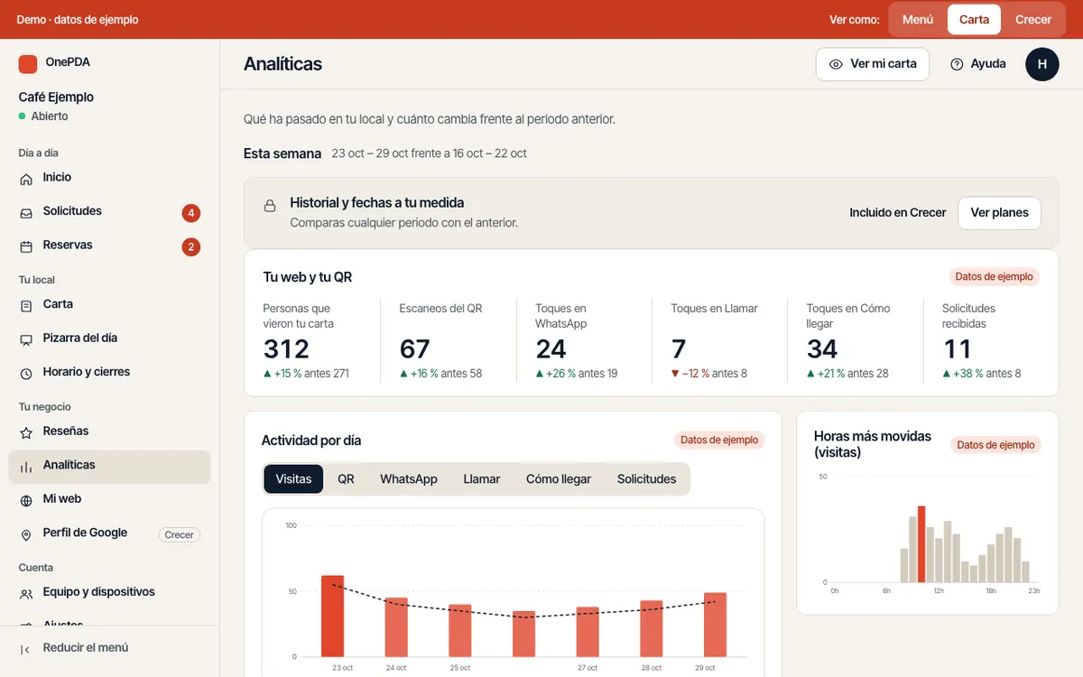This screenshot has height=677, width=1083.
Task: Click the Solicitudes inbox icon
Action: tap(26, 213)
